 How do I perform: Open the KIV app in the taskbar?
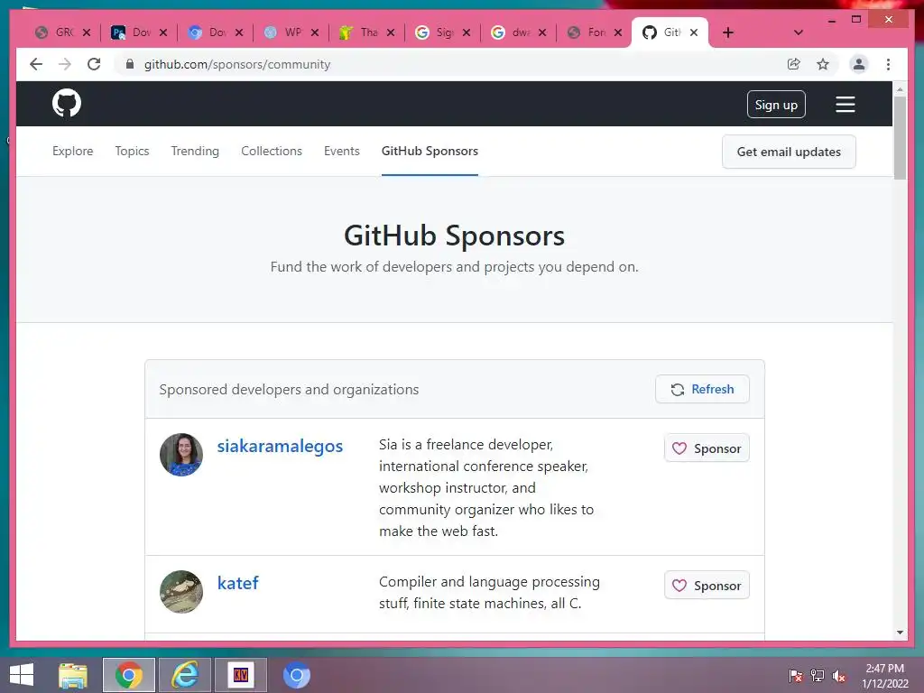[x=240, y=675]
